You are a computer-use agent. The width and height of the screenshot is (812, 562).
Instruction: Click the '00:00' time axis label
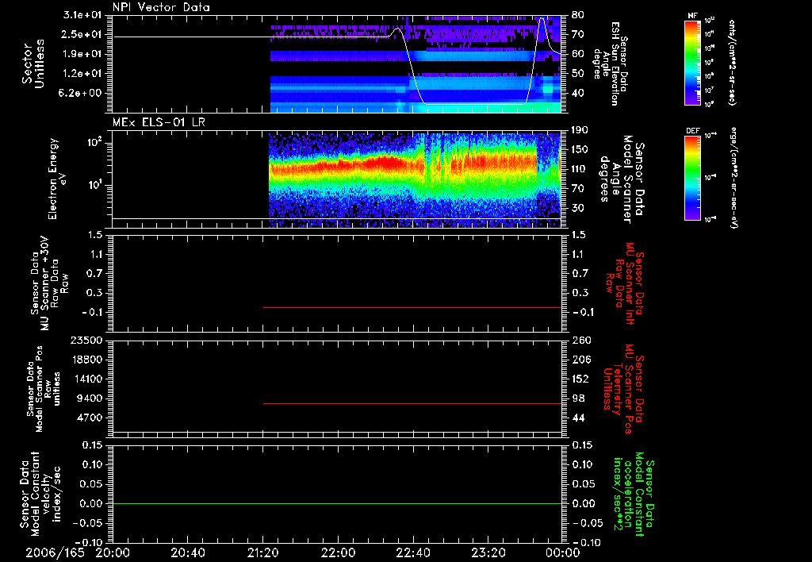click(x=563, y=552)
